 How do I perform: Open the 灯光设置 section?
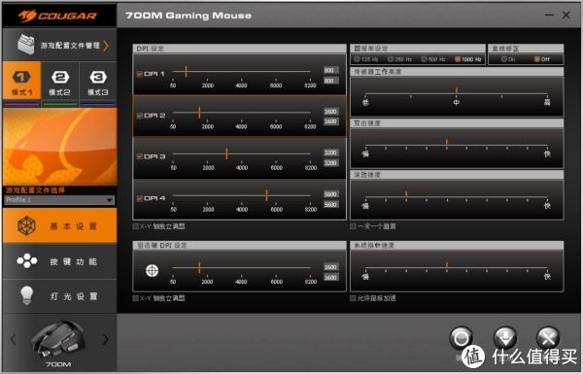59,296
